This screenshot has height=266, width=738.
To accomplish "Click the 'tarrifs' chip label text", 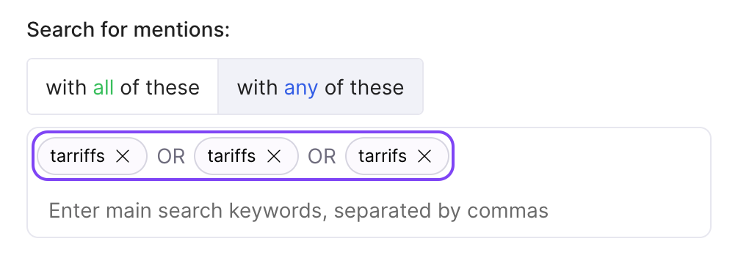I will tap(383, 156).
